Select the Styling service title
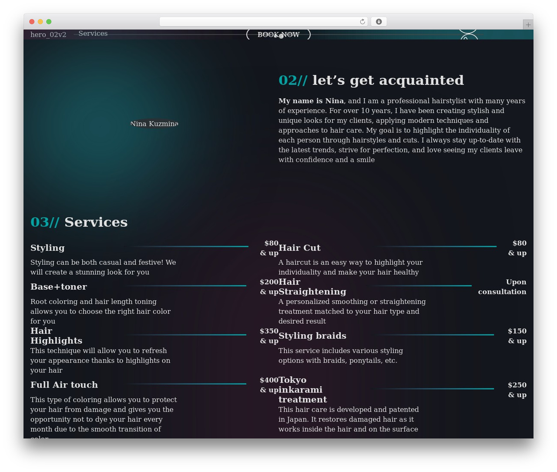Viewport: 557px width, 472px height. [47, 248]
